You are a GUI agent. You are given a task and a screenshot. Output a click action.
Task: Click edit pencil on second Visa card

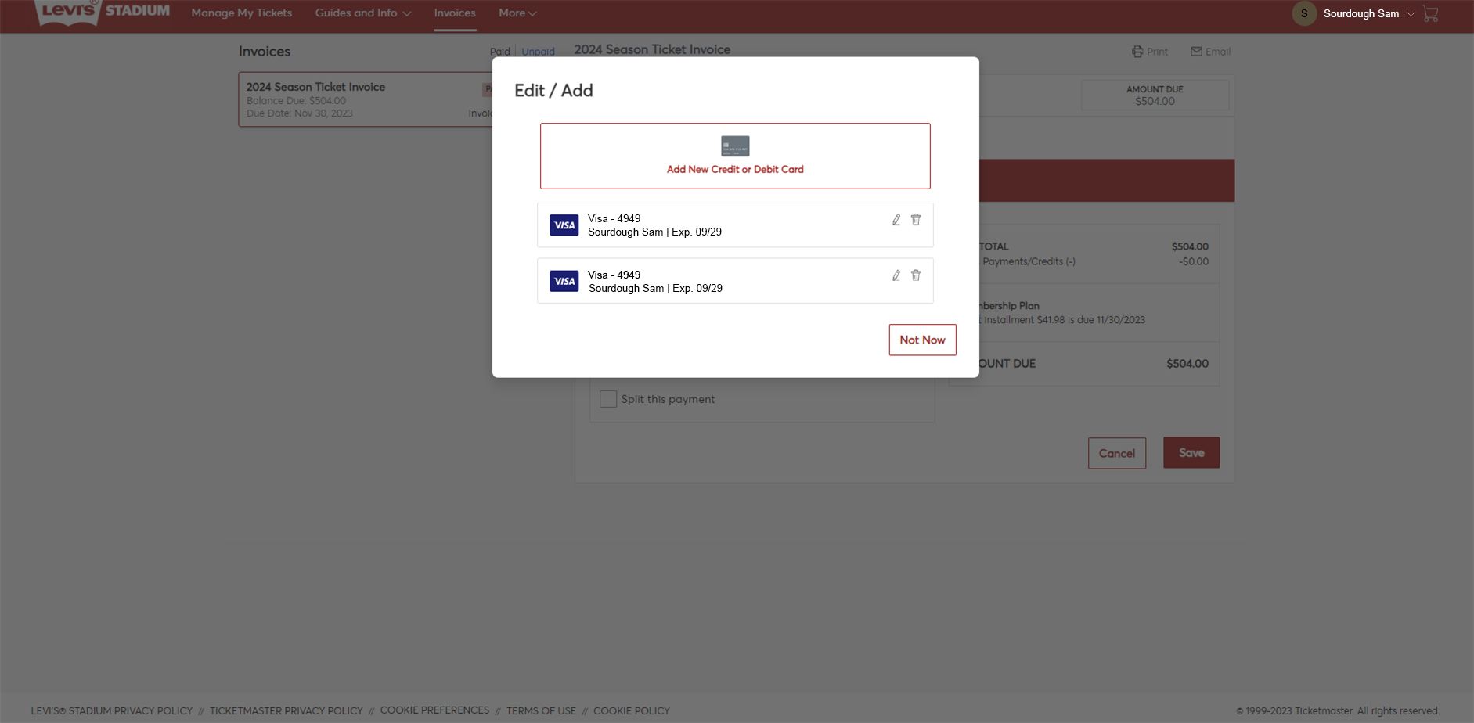tap(896, 275)
